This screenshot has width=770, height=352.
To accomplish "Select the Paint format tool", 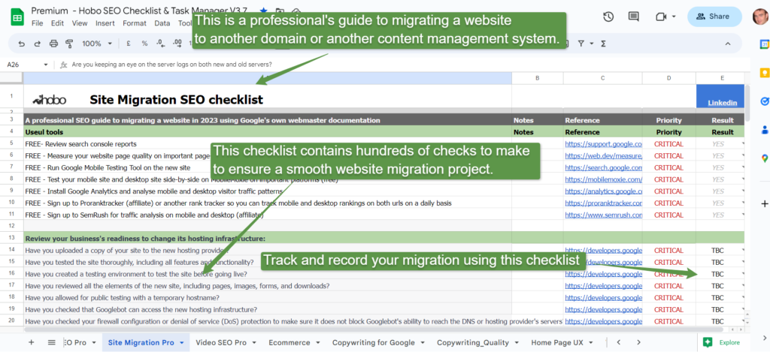I will (x=69, y=44).
